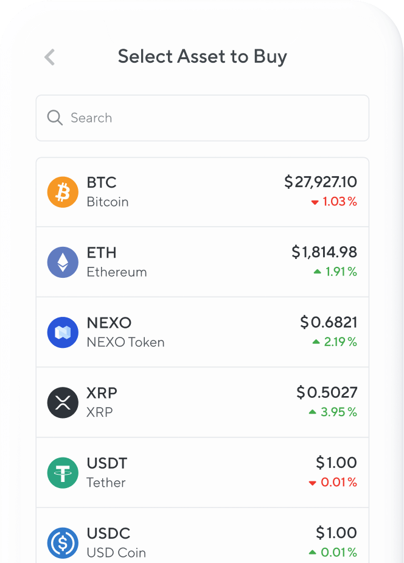
Task: Tap the green Tether logo icon
Action: click(63, 473)
